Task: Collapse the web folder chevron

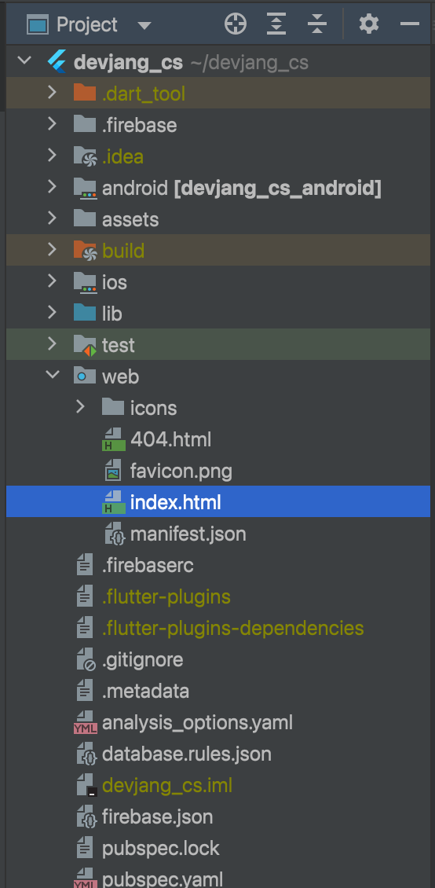Action: click(52, 376)
